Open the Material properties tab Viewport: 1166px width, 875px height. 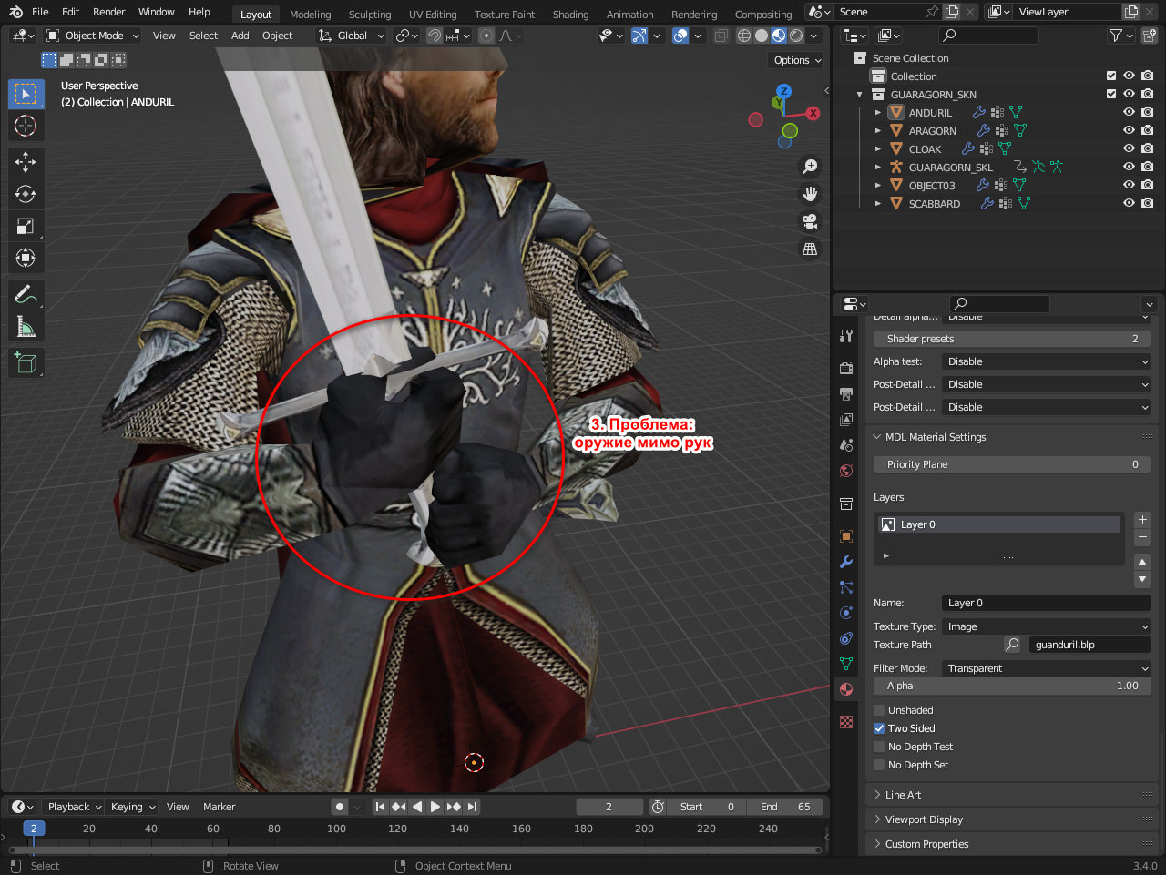coord(846,689)
